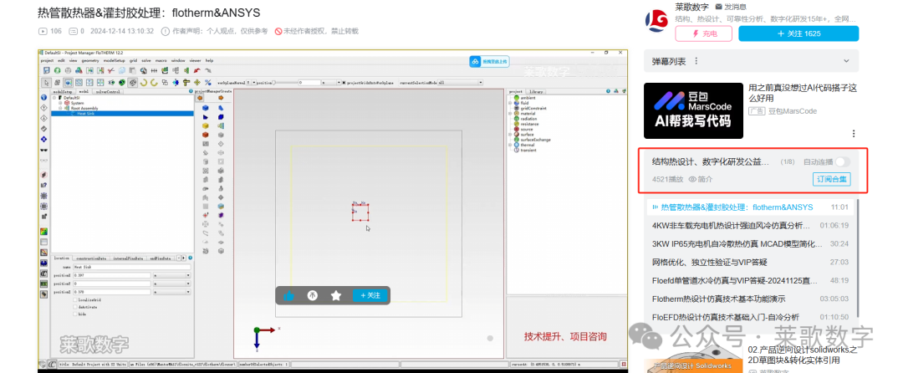Click the cloud upload button 拖拽至此上传

pos(491,61)
